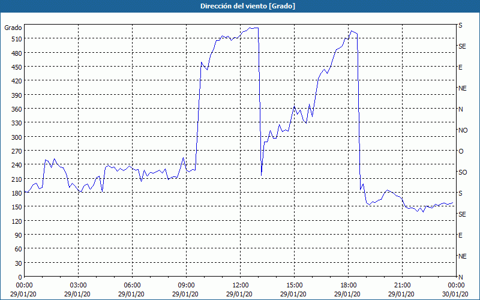Select the 300 degree axis label
Screen dimensions: 480x300
17,137
